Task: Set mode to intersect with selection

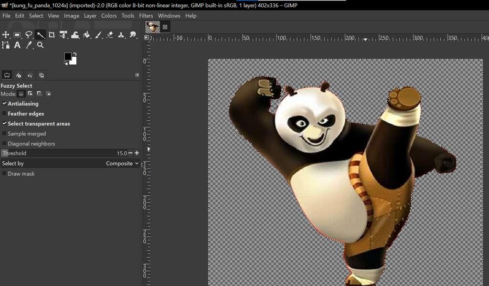Action: click(49, 94)
